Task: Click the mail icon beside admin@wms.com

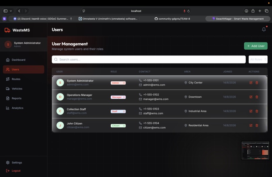Action: [x=140, y=85]
